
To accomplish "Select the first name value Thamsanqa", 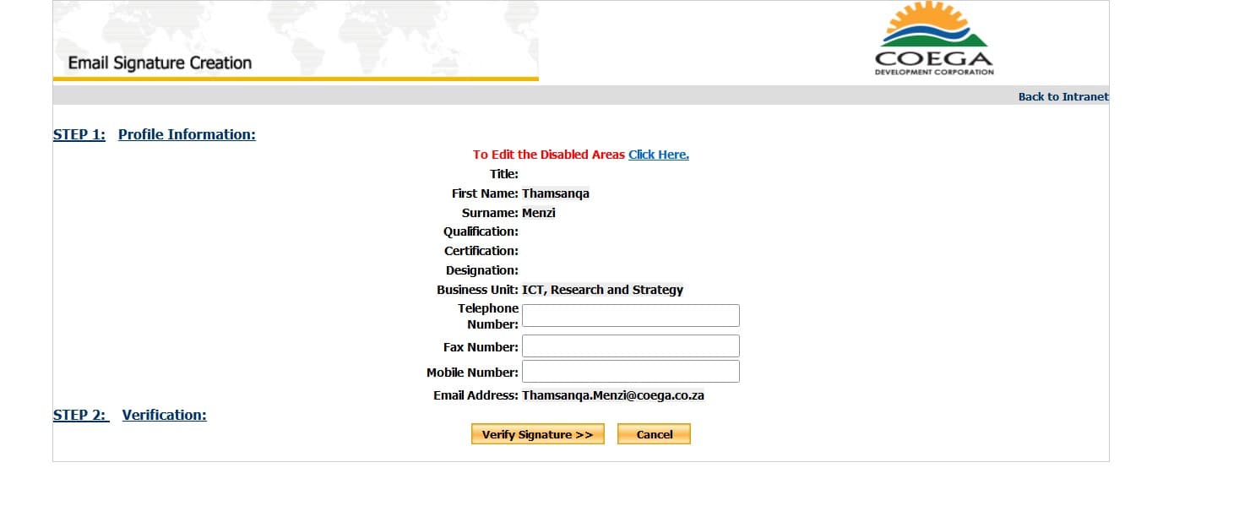I will coord(556,193).
